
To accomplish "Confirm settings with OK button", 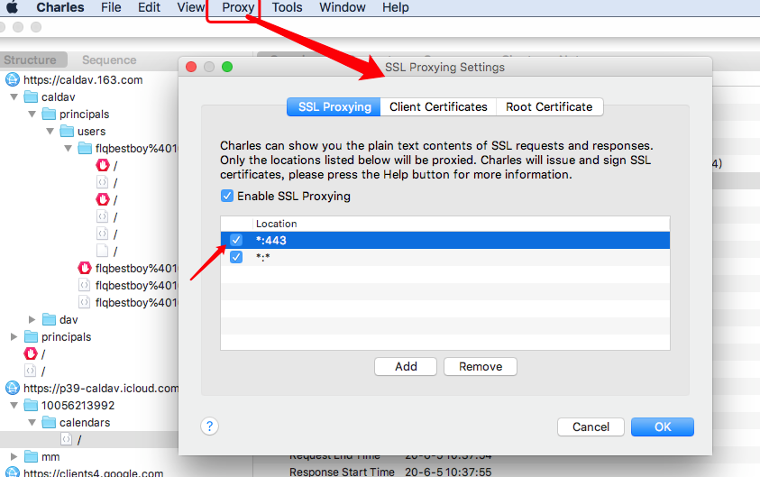I will pos(663,427).
